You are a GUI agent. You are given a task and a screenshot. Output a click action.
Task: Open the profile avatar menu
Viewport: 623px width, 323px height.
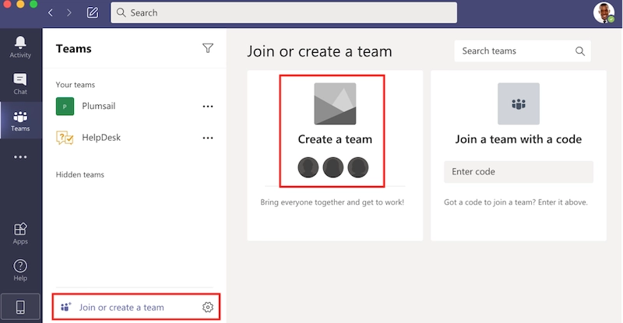point(604,12)
